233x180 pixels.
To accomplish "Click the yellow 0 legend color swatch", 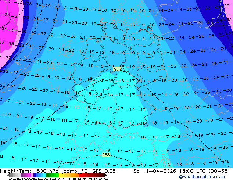I will click(60, 176).
